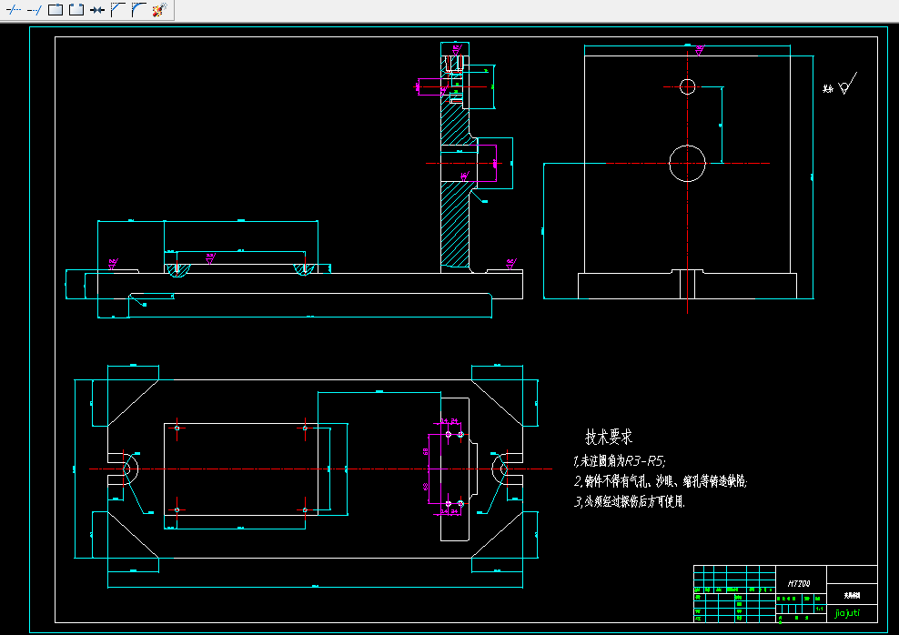
Task: Select note line 1 about R3-R5 fillets
Action: [x=620, y=460]
